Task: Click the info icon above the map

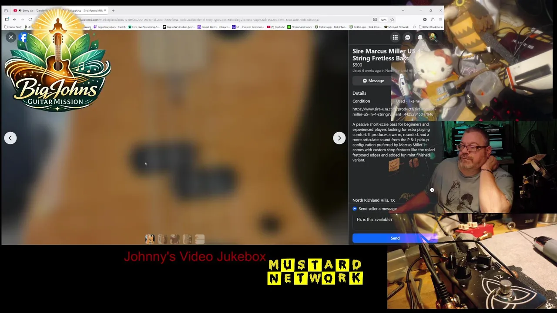Action: 432,190
